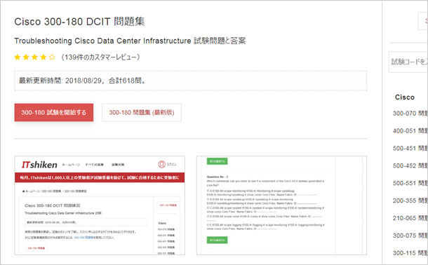
Task: Click the Cisco sidebar category heading
Action: click(405, 97)
